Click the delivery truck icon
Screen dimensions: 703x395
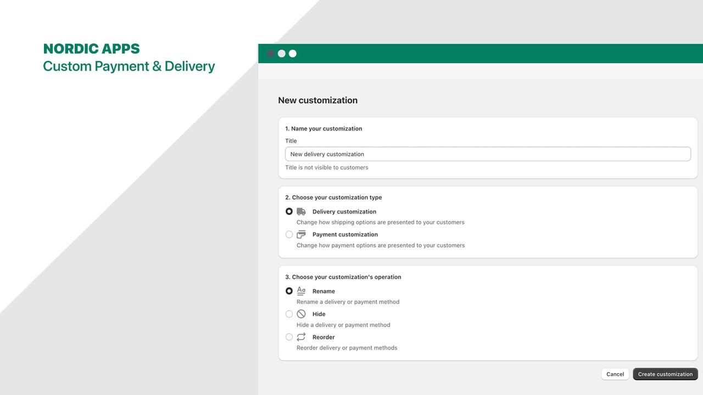[301, 212]
